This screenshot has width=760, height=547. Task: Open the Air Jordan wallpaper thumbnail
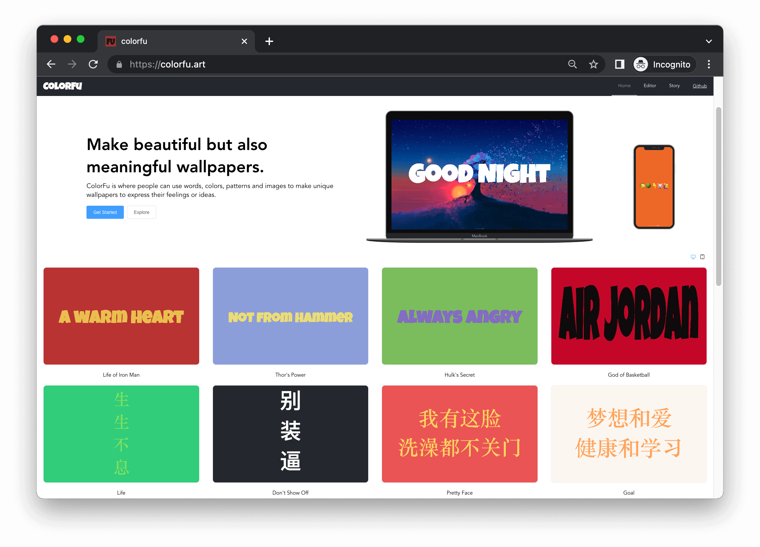[628, 316]
